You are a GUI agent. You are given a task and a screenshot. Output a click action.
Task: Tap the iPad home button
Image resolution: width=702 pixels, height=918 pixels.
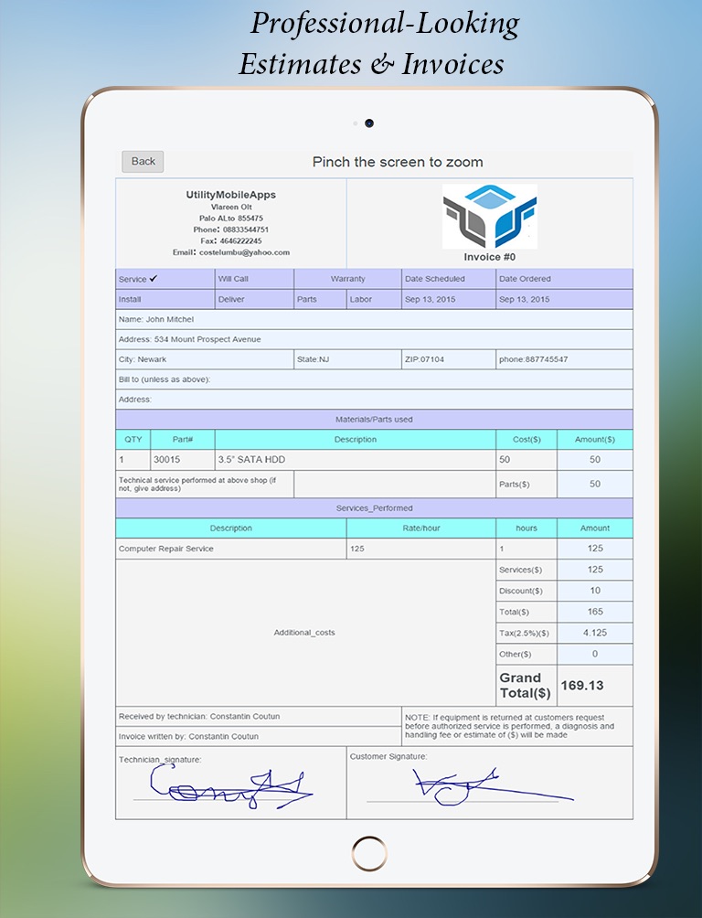(x=369, y=853)
